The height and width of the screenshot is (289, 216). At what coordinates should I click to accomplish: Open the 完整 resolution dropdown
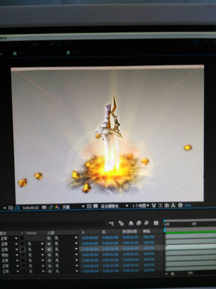point(83,206)
